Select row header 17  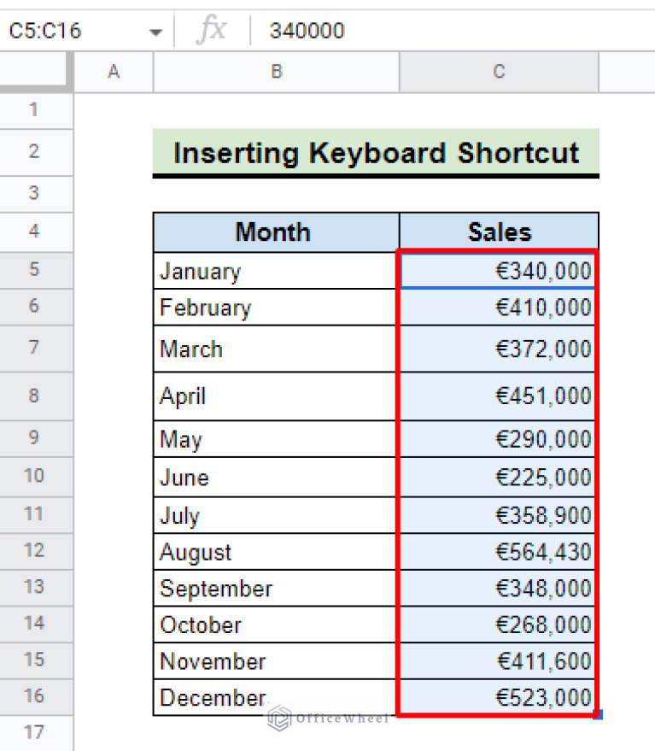(35, 732)
